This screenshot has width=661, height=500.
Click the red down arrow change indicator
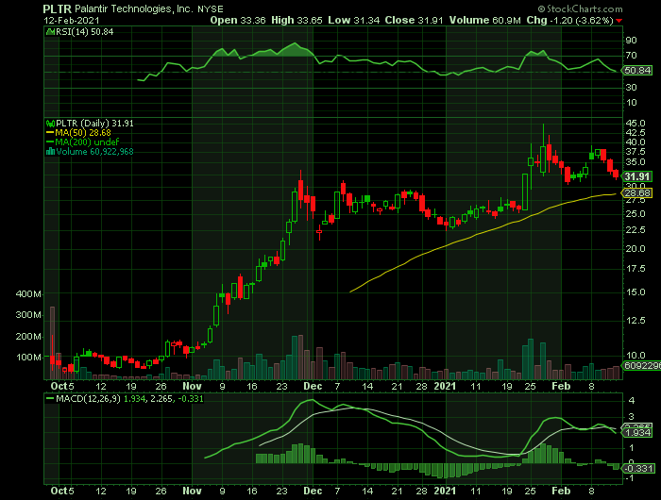619,21
